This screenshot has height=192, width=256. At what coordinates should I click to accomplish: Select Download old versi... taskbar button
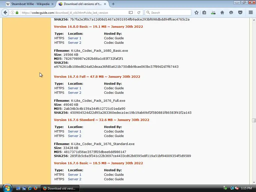(x=60, y=188)
